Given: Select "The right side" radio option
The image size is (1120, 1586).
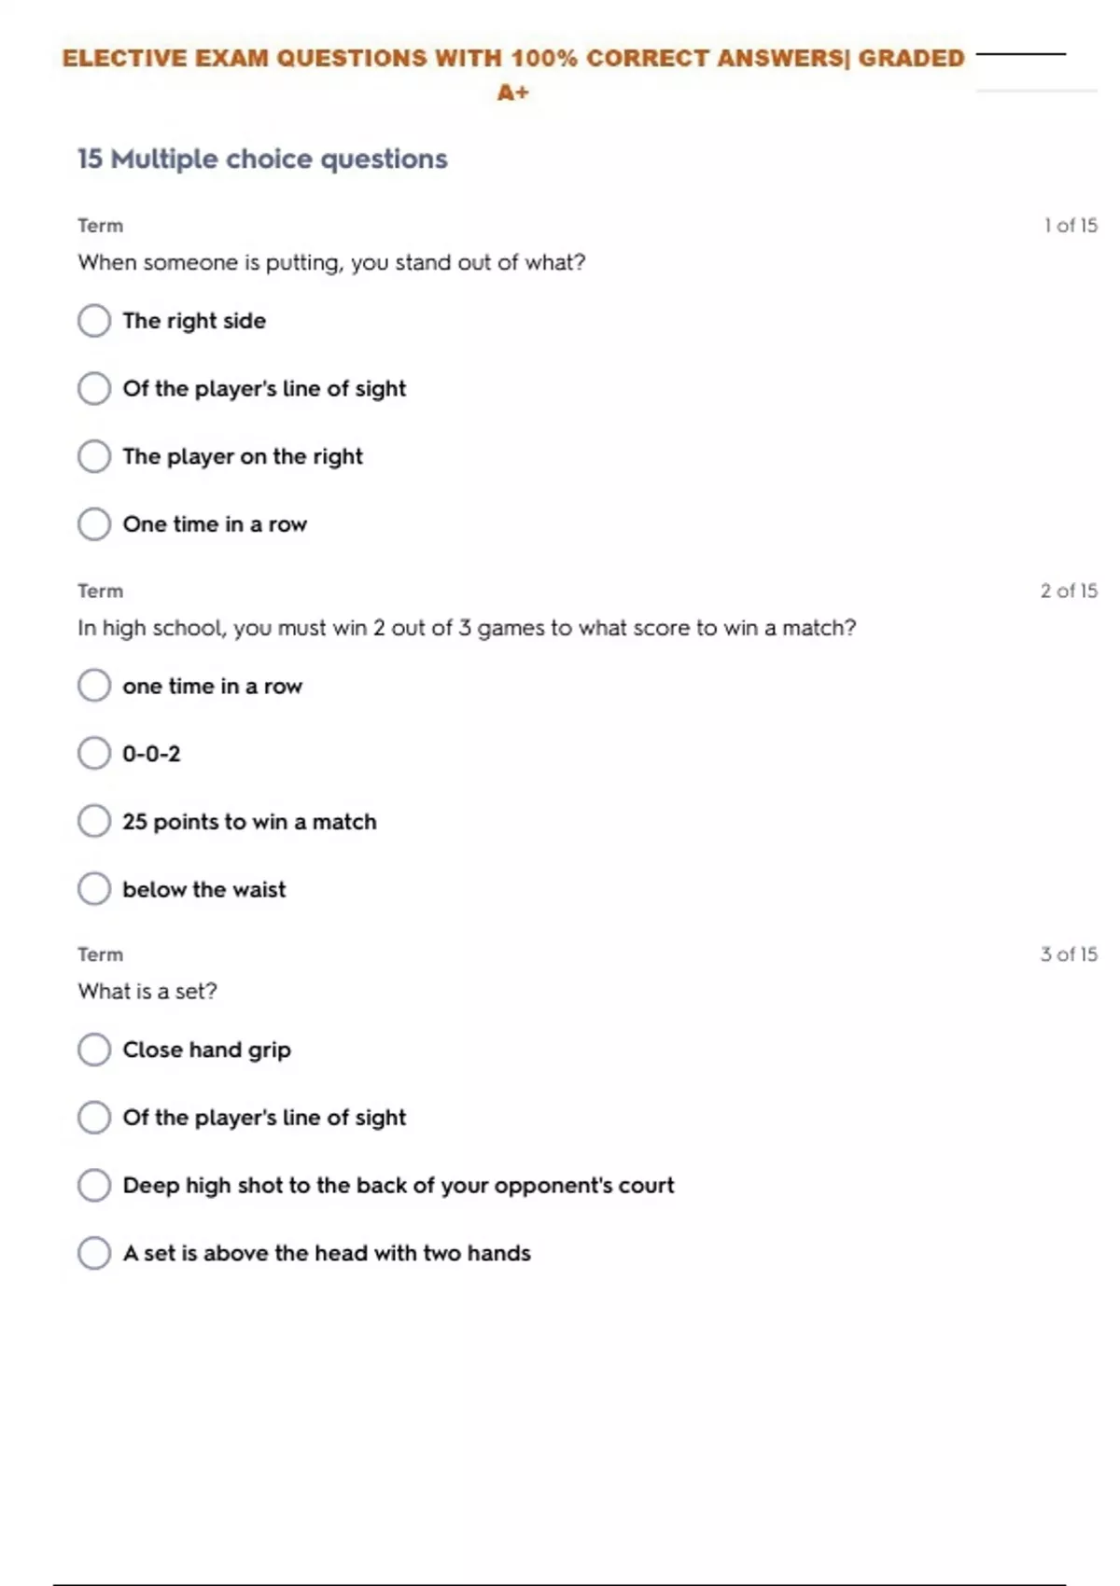Looking at the screenshot, I should tap(94, 321).
